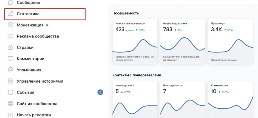Viewport: 258px width, 118px height.
Task: Click the globe icon for community site
Action: 11,104
